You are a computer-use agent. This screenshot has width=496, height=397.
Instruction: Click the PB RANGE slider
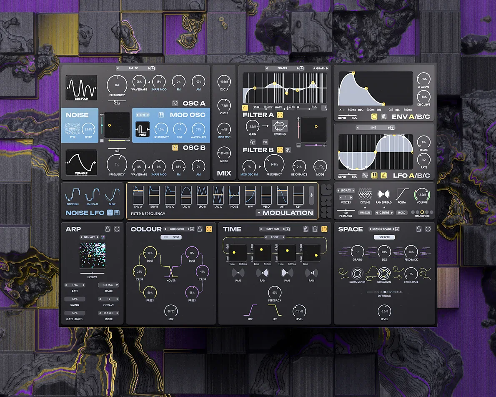(x=346, y=210)
